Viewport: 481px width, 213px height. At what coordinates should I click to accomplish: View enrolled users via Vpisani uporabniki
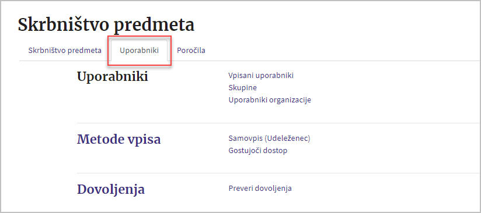tap(261, 76)
